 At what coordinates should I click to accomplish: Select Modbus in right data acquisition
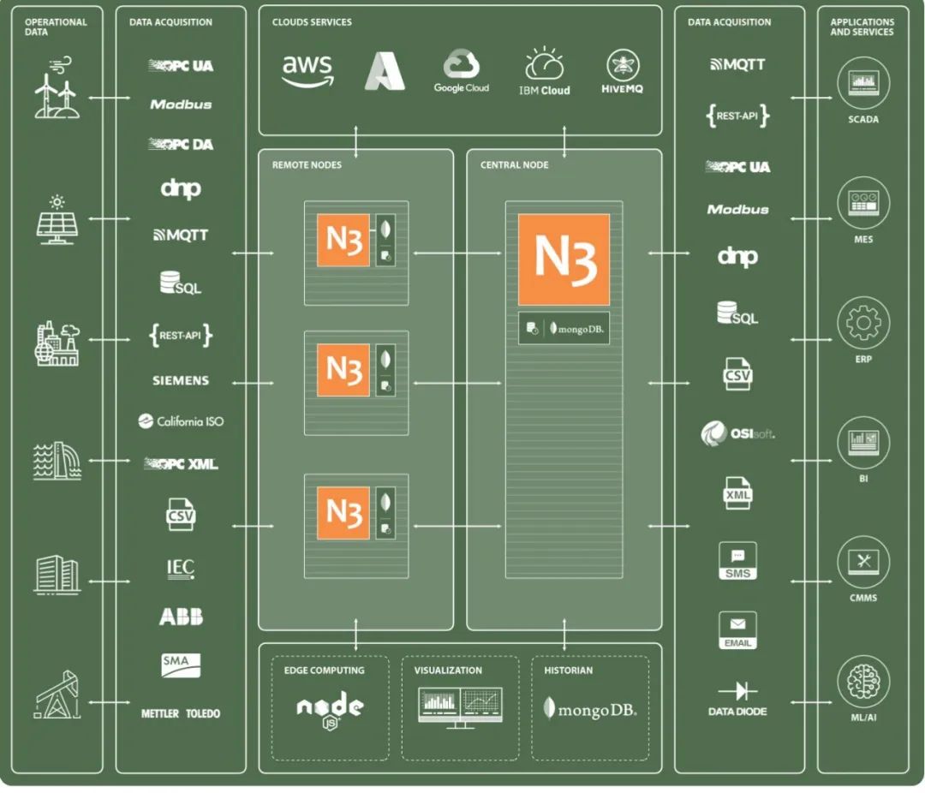[x=737, y=210]
